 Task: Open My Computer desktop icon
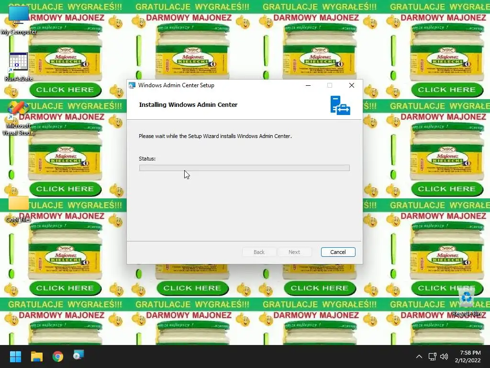point(19,19)
